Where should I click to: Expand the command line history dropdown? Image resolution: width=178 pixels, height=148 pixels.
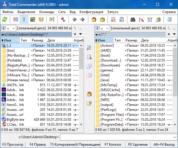[x=174, y=137]
